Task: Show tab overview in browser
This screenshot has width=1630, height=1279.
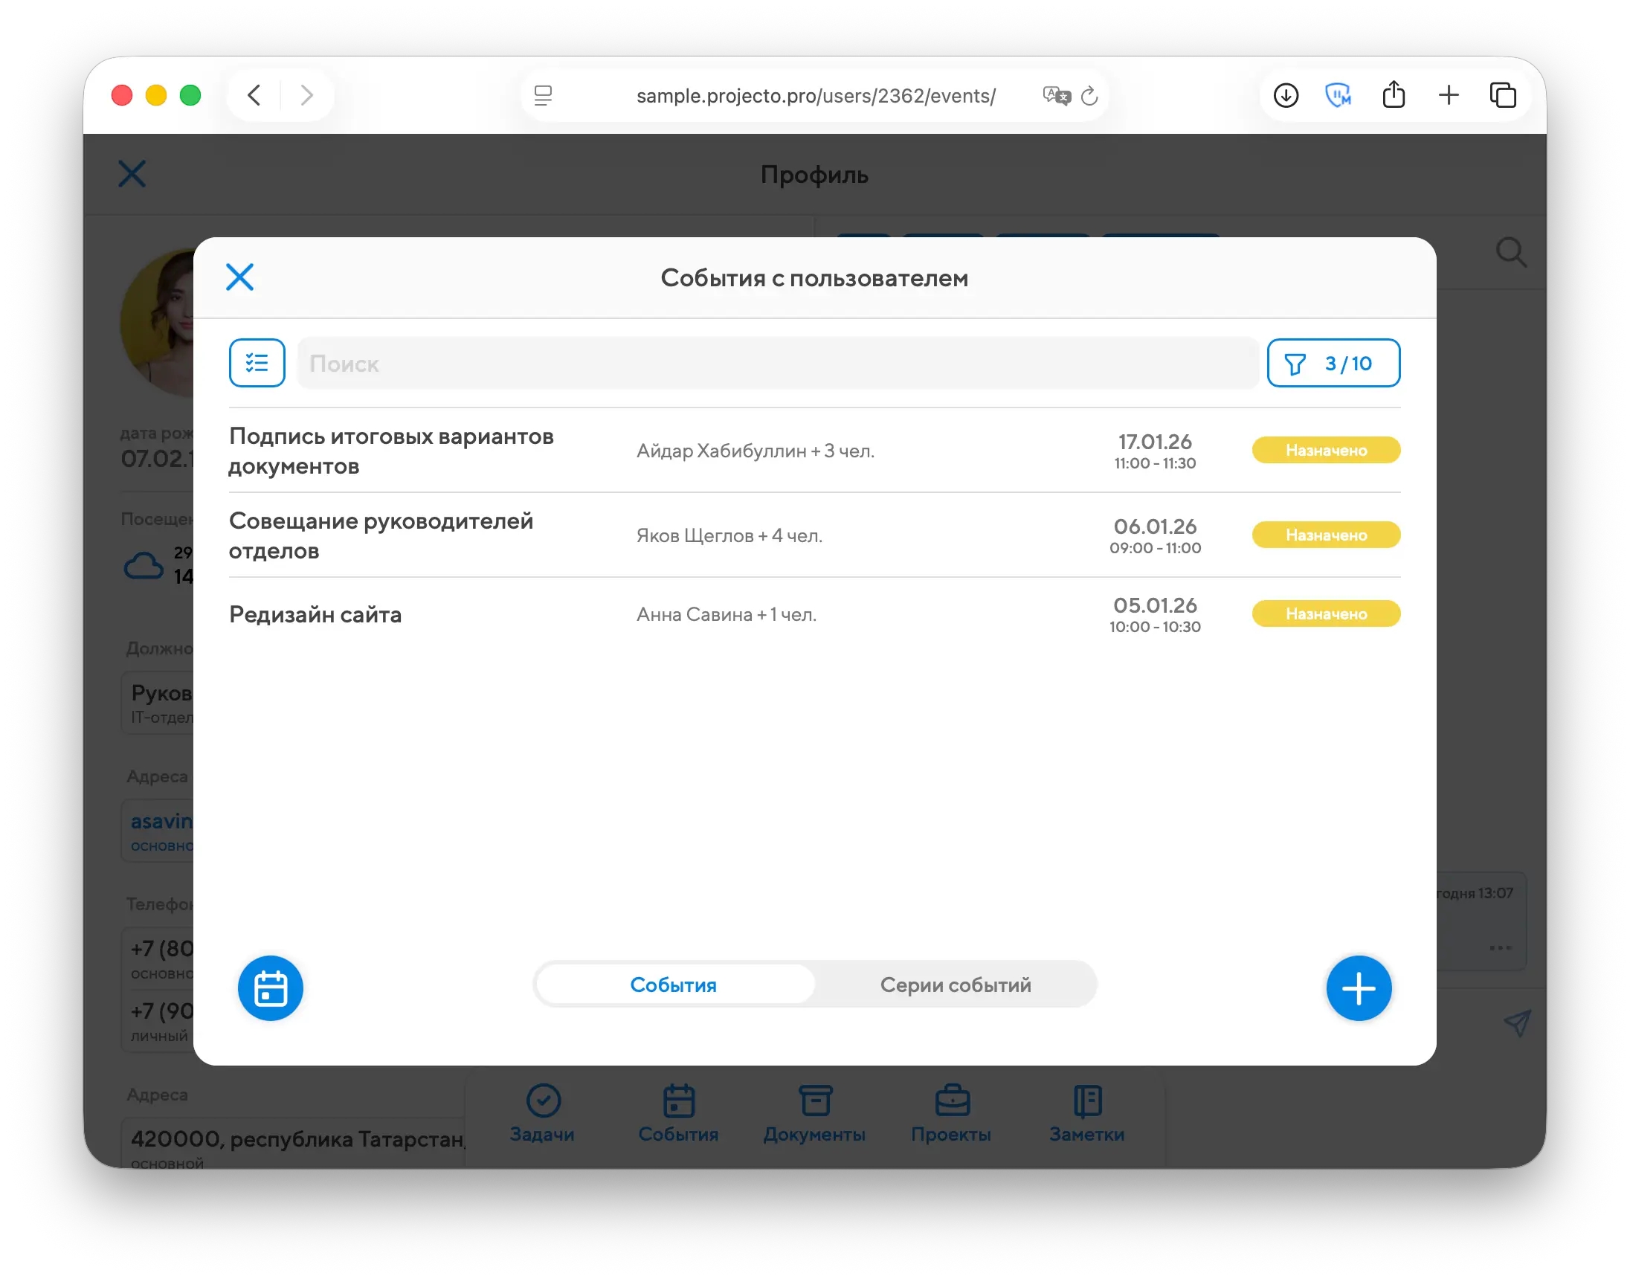Action: 1503,95
